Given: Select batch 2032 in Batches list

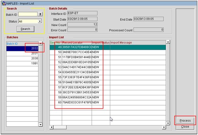Looking at the screenshot, I should [22, 49].
